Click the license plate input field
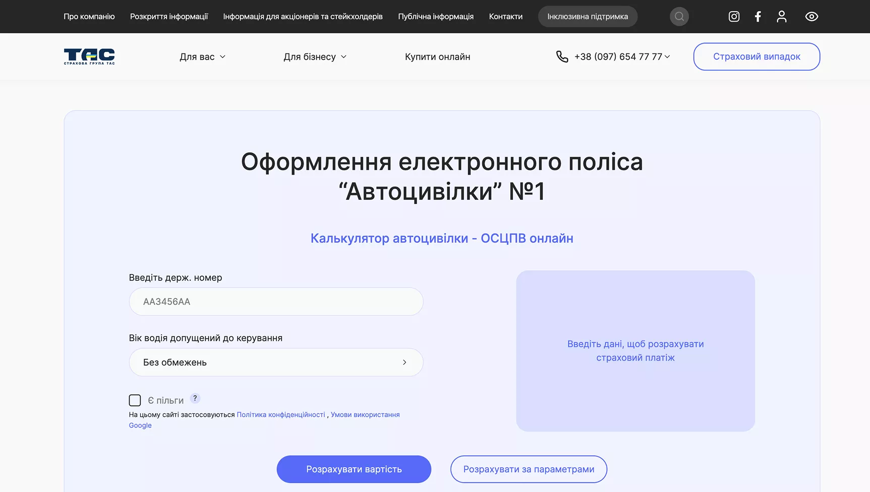Image resolution: width=870 pixels, height=492 pixels. [x=276, y=301]
